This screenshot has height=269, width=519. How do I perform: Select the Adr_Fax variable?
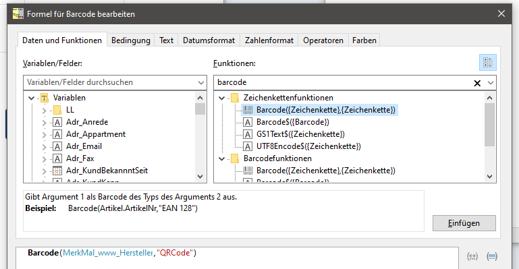tap(80, 158)
